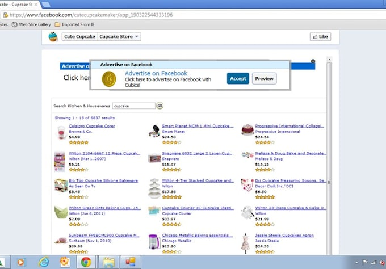This screenshot has width=386, height=269.
Task: Open Snapware 6032 Large 2 Layer-Cup... link
Action: (x=197, y=153)
